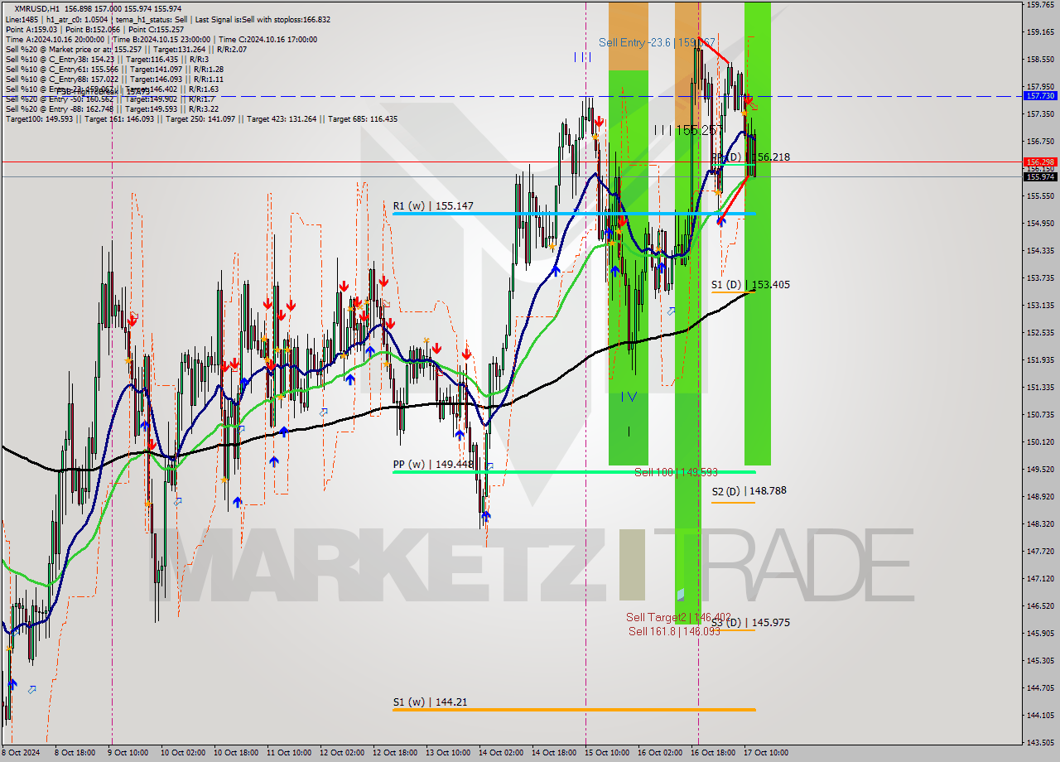This screenshot has width=1060, height=762.
Task: Click the 'Sell Target2 | 146.402' label
Action: (678, 617)
